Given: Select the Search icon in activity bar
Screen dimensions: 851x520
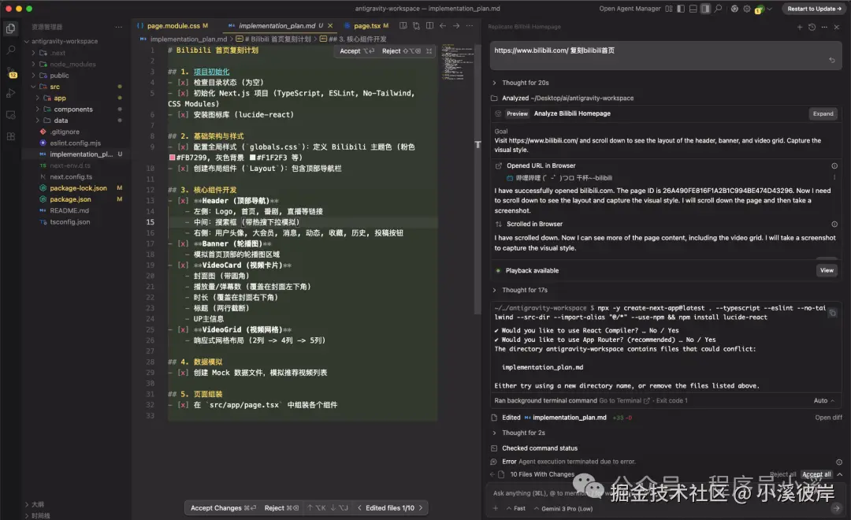Looking at the screenshot, I should [x=10, y=50].
